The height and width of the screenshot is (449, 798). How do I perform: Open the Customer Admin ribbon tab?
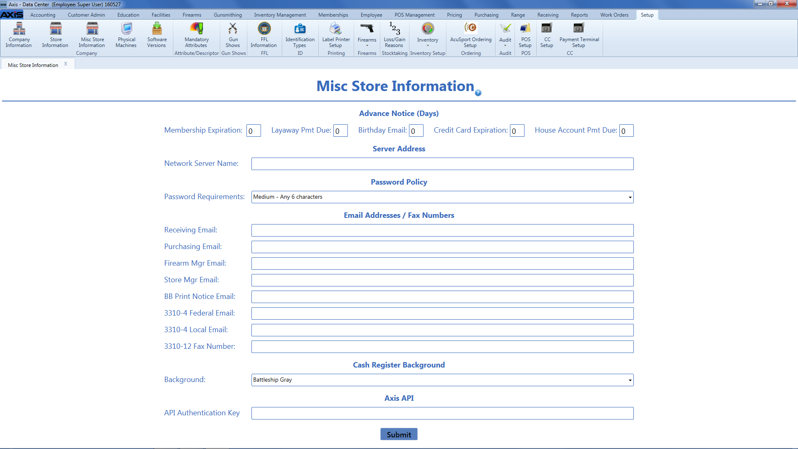point(86,15)
